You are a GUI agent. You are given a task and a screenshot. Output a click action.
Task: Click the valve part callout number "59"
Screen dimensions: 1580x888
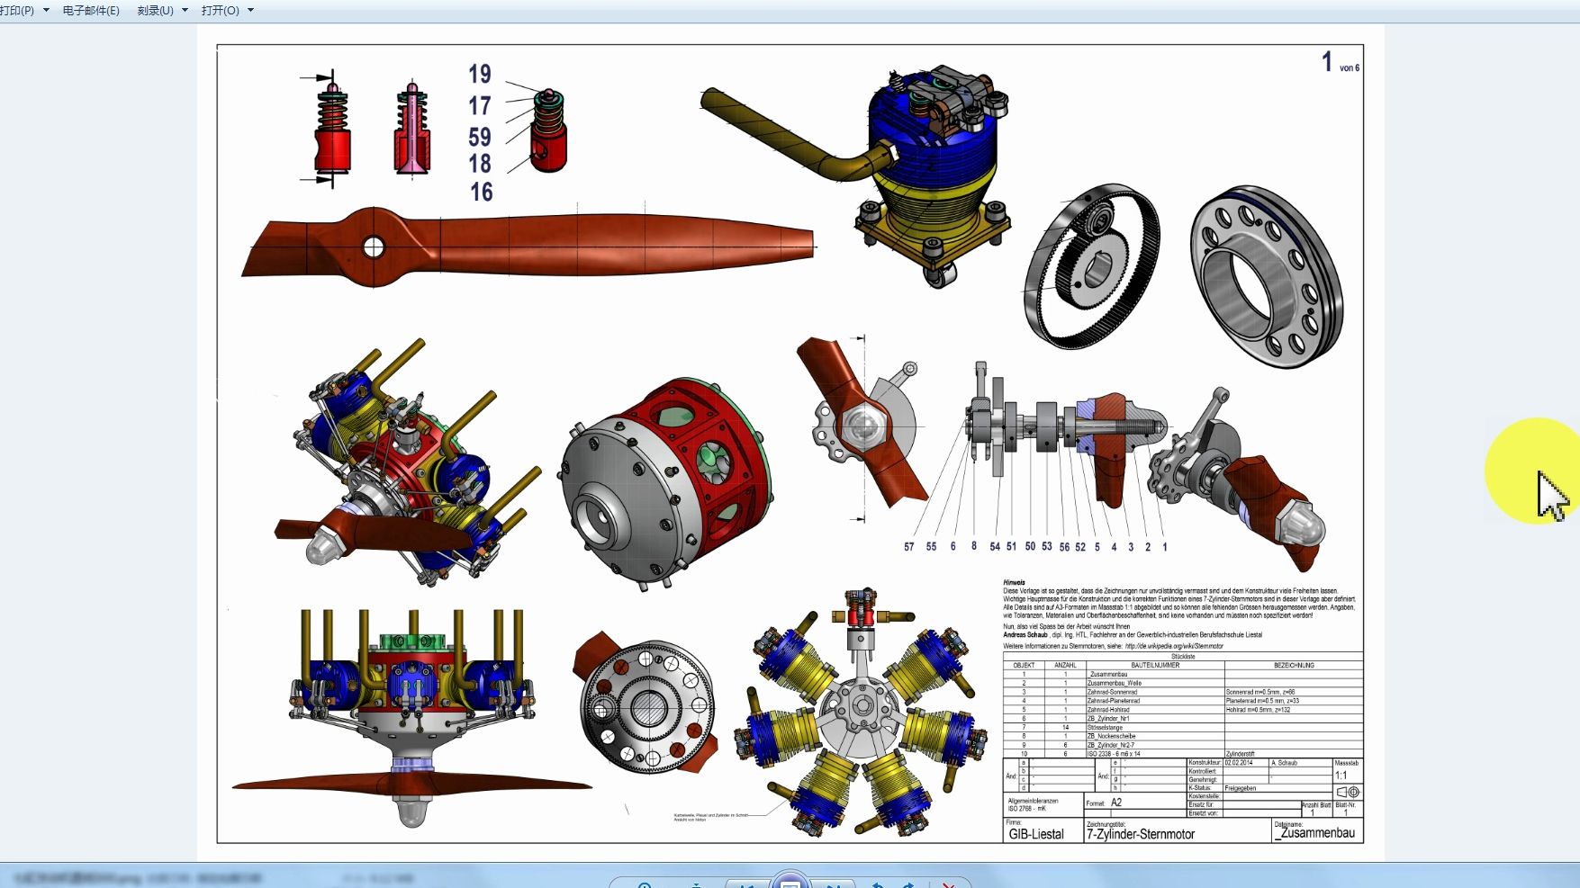pyautogui.click(x=480, y=137)
